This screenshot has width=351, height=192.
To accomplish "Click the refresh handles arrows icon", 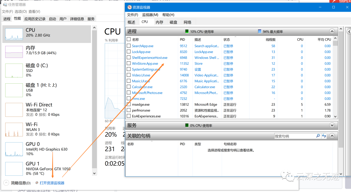I will (x=324, y=136).
